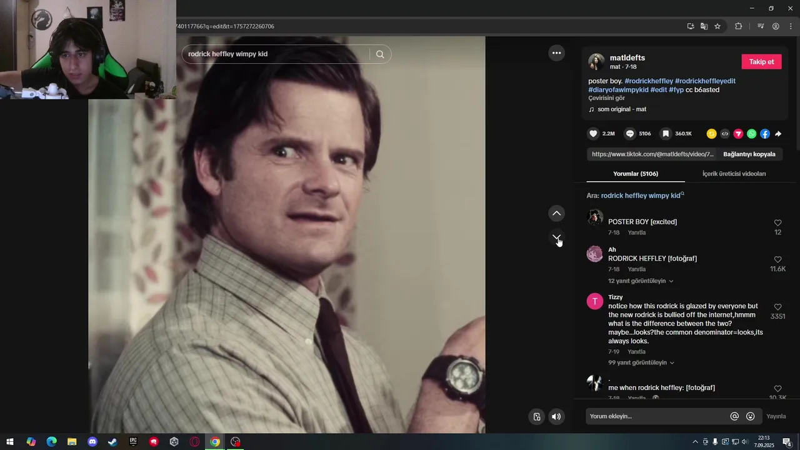The width and height of the screenshot is (800, 450).
Task: Open Chrome media controls icon
Action: pyautogui.click(x=761, y=26)
